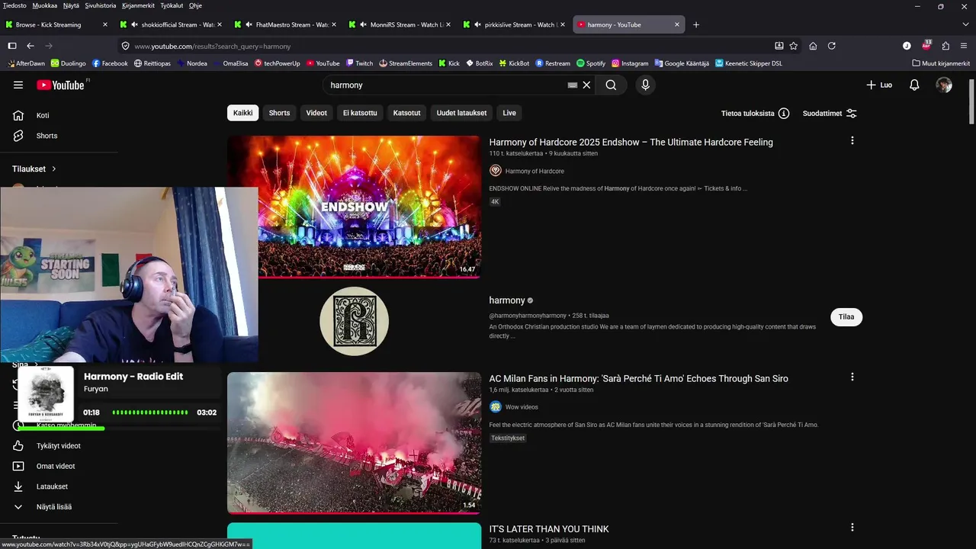Click the harmony search input field

446,85
